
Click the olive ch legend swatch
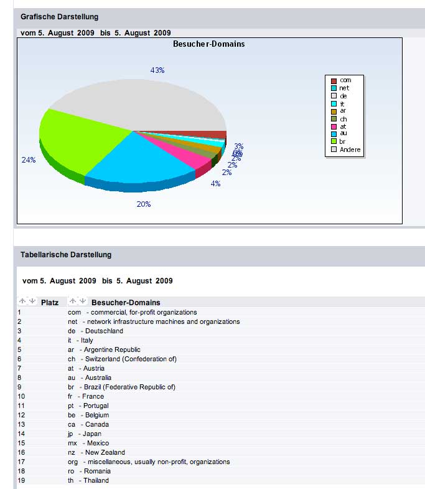pyautogui.click(x=334, y=118)
